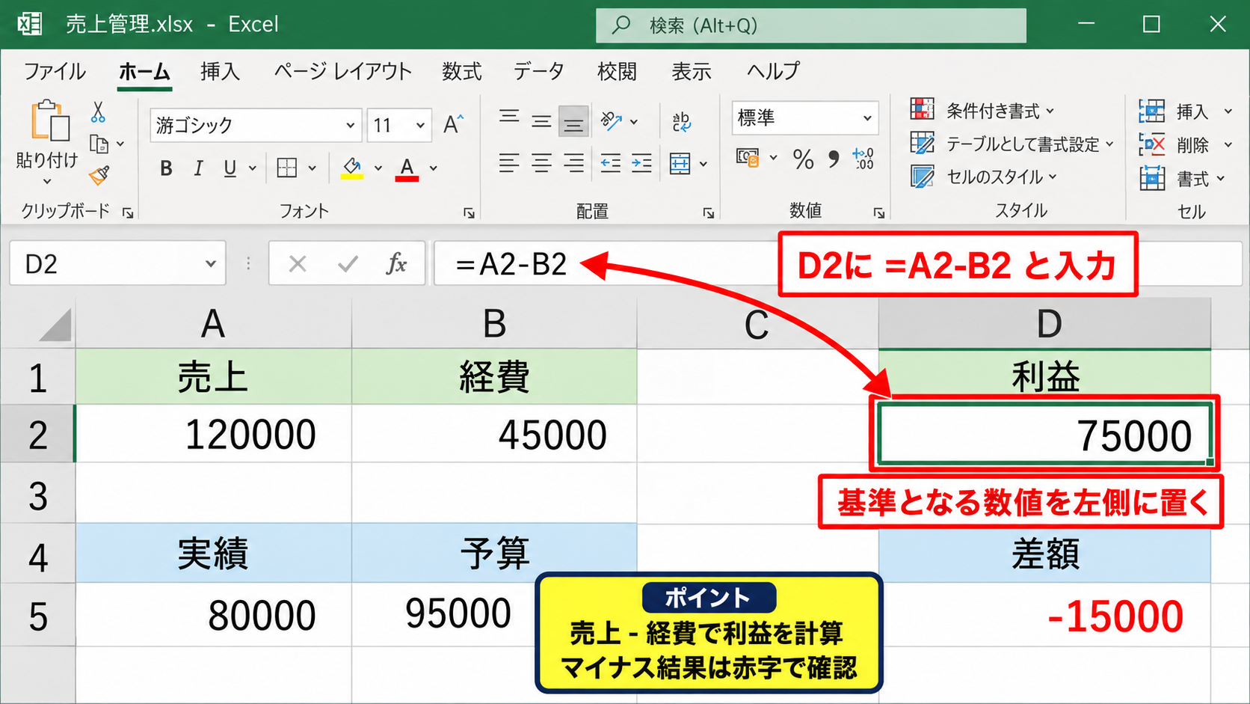Image resolution: width=1250 pixels, height=704 pixels.
Task: Open the セルのスタイル dropdown
Action: tap(984, 177)
